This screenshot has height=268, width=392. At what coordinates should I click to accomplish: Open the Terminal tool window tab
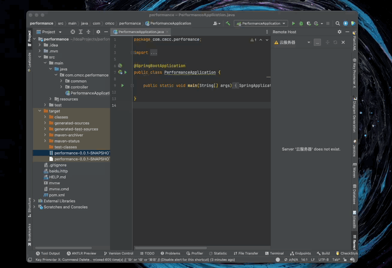coord(274,253)
